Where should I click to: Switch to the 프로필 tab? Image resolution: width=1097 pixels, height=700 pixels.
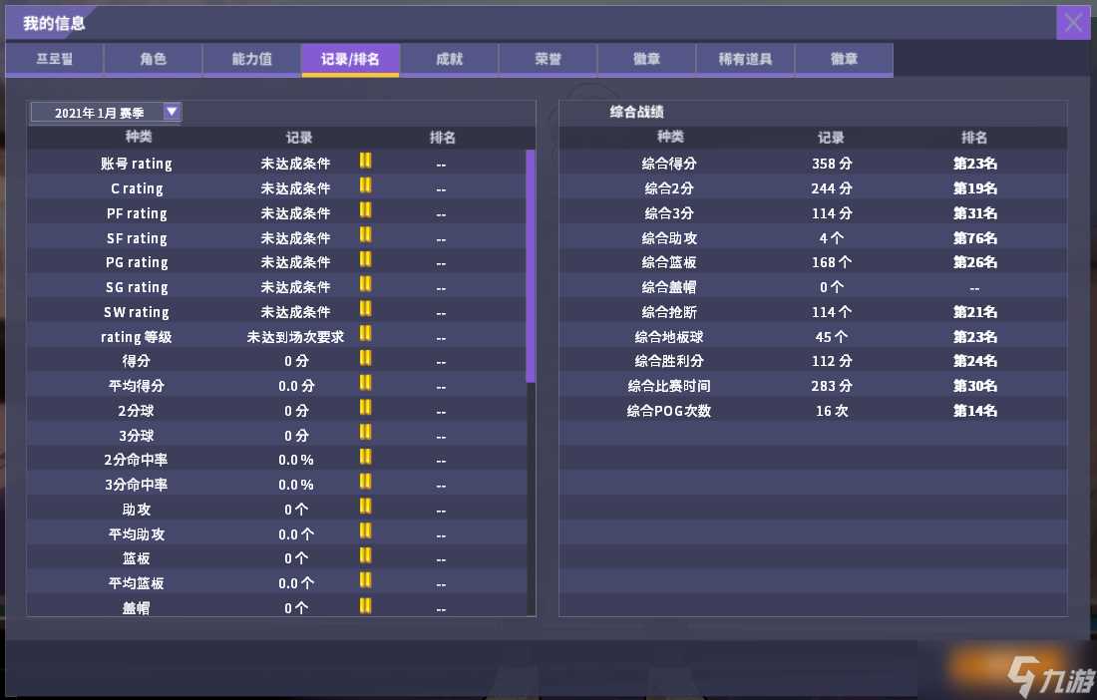[x=55, y=60]
